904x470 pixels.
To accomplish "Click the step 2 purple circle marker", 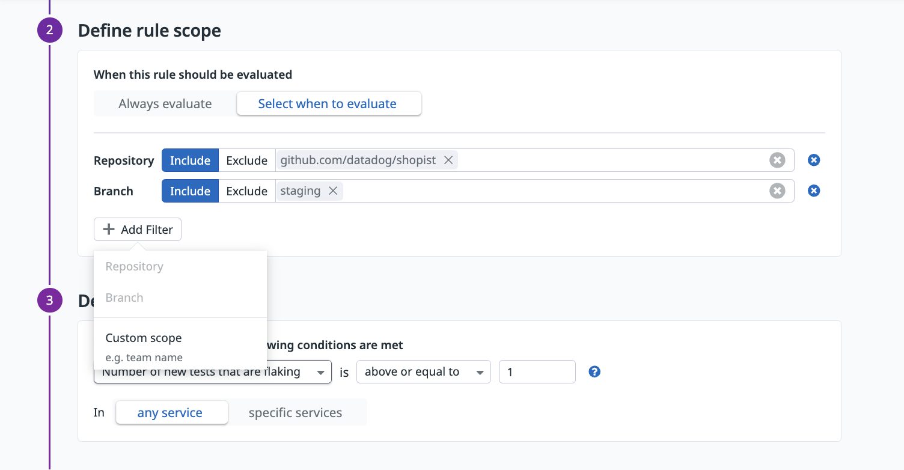I will [50, 30].
